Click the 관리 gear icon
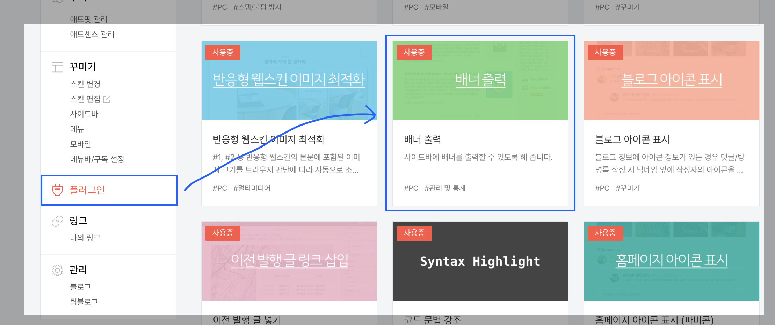The image size is (775, 325). point(57,270)
